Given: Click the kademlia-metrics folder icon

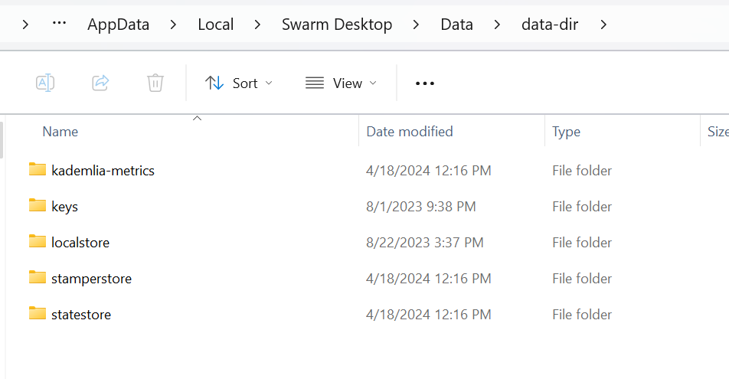Looking at the screenshot, I should [38, 170].
